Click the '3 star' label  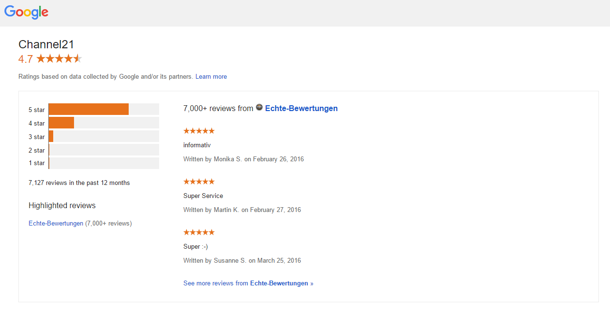(x=37, y=137)
